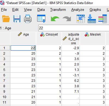Select row 11 header

pyautogui.click(x=5, y=102)
